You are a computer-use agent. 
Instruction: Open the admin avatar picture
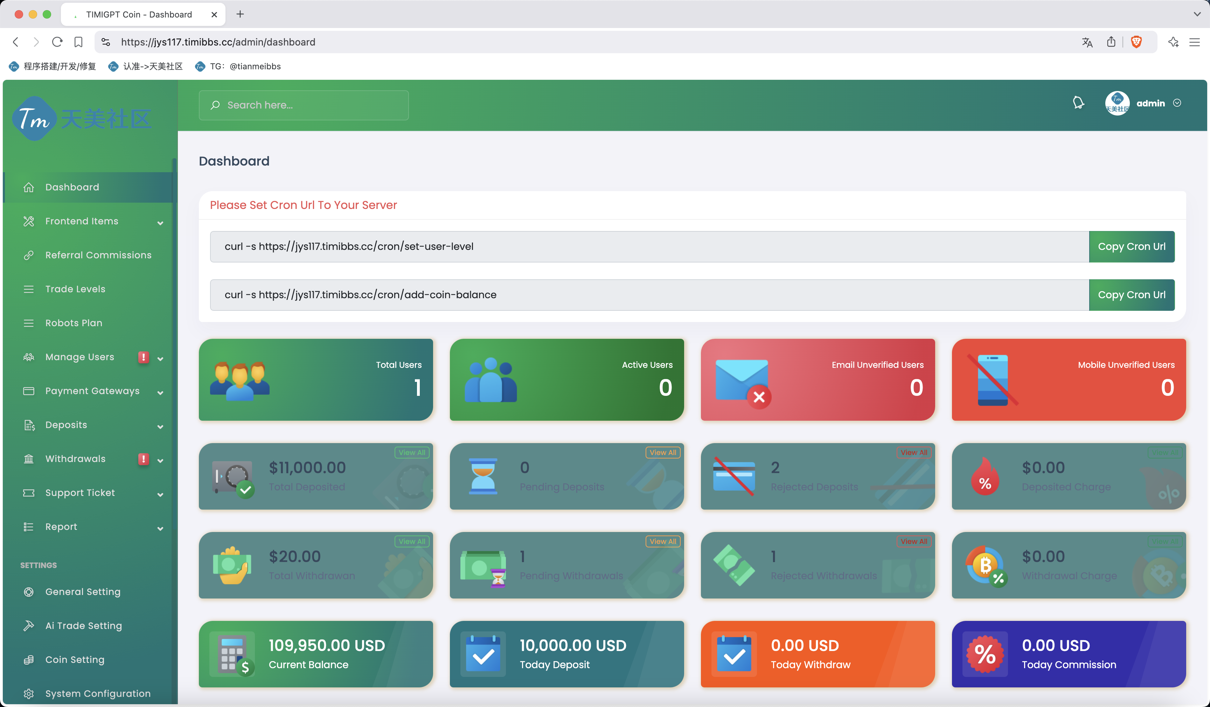1117,103
